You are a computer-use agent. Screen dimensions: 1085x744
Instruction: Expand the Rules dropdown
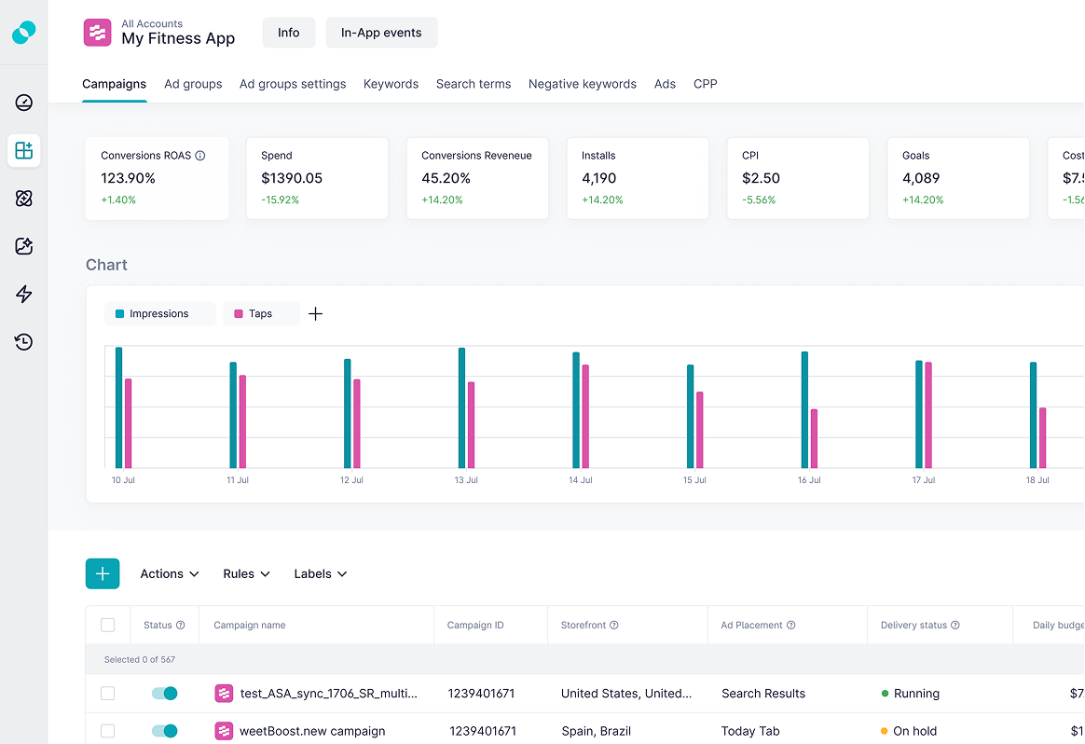(x=246, y=574)
